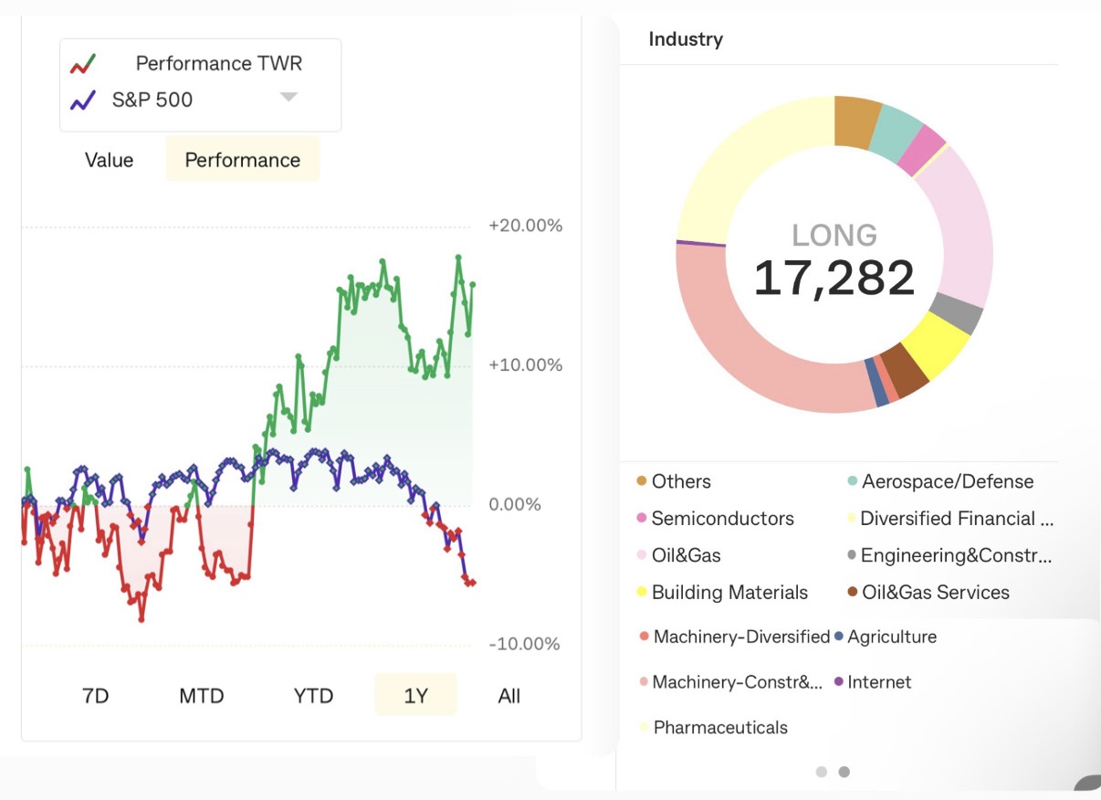The width and height of the screenshot is (1101, 800).
Task: Click the -10.00% axis label
Action: pyautogui.click(x=524, y=644)
